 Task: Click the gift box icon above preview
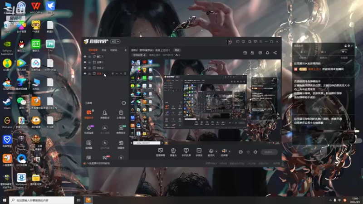coord(245,53)
